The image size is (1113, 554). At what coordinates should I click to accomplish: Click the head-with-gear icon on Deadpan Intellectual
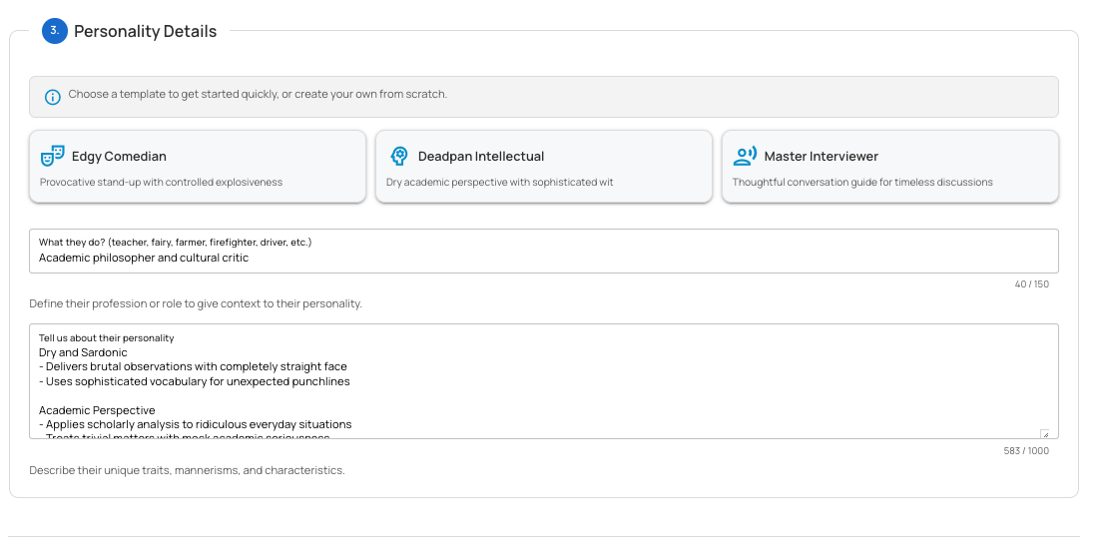[398, 156]
